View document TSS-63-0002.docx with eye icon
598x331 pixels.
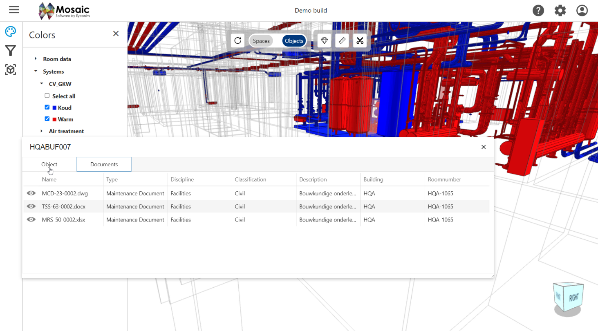point(31,206)
